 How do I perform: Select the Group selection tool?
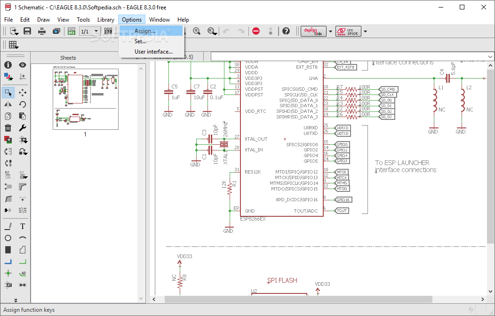[8, 93]
